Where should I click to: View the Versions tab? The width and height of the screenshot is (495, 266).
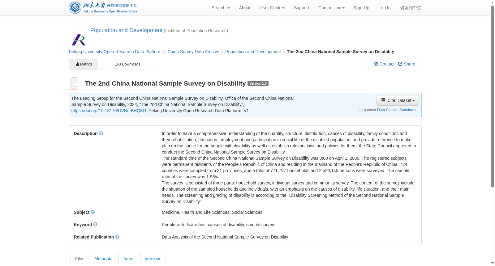[x=153, y=259]
